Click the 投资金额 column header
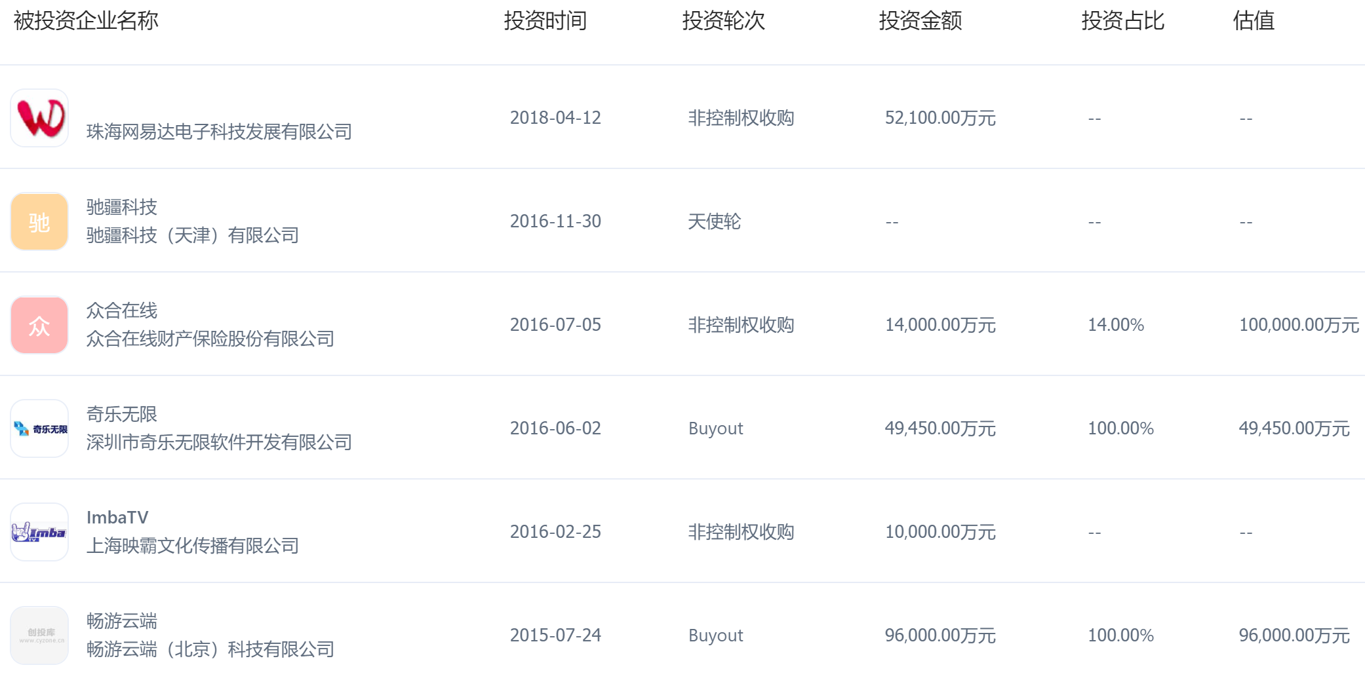 pos(920,21)
